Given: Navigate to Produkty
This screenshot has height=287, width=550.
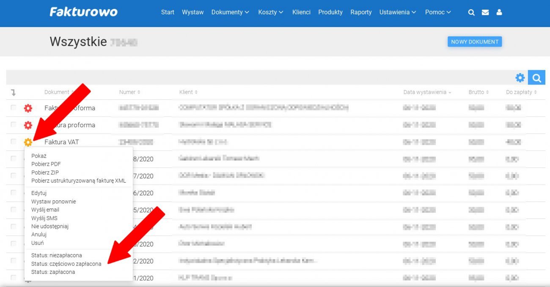Looking at the screenshot, I should (330, 12).
